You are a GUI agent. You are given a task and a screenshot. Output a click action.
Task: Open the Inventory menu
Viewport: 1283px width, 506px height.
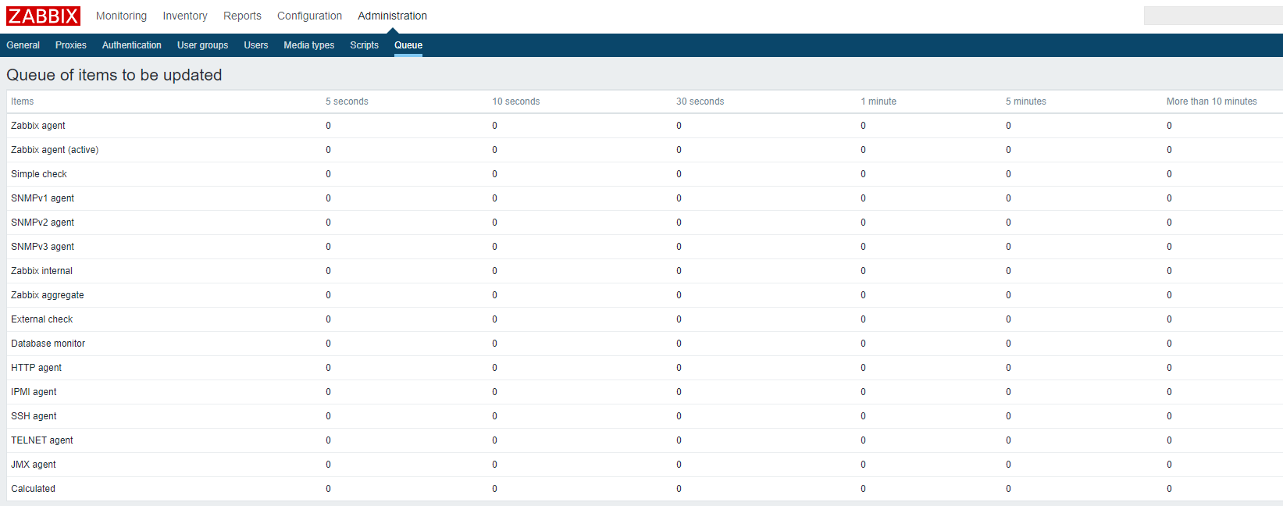coord(185,16)
